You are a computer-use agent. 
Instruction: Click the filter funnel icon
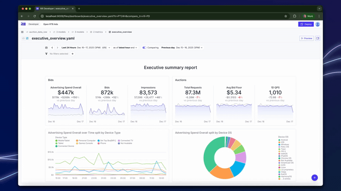coord(46,54)
